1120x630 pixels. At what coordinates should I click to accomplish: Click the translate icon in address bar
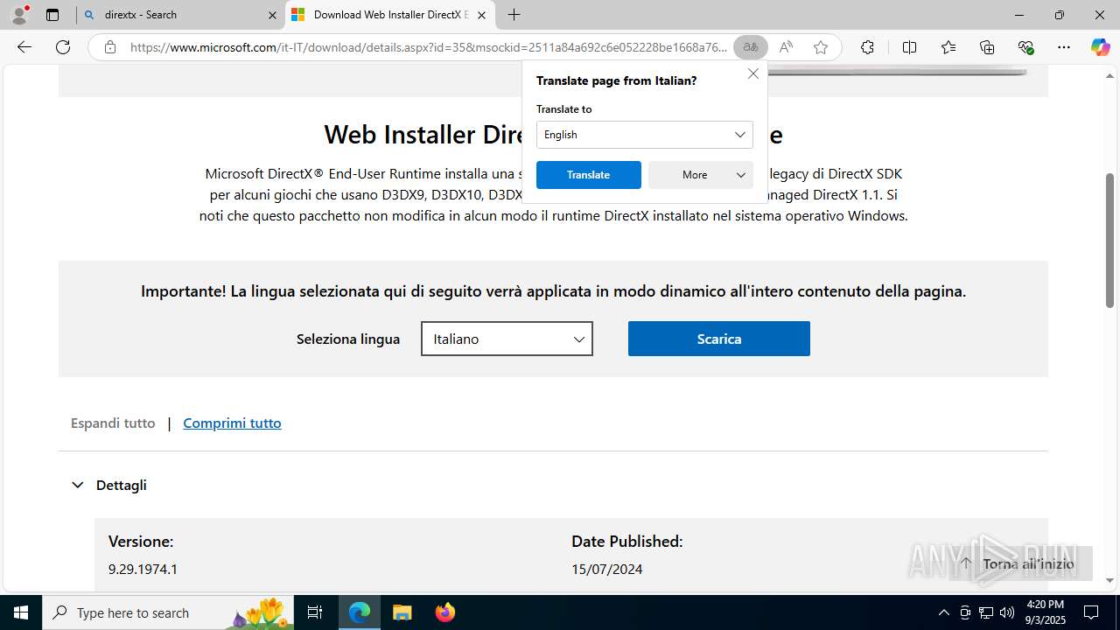[750, 47]
